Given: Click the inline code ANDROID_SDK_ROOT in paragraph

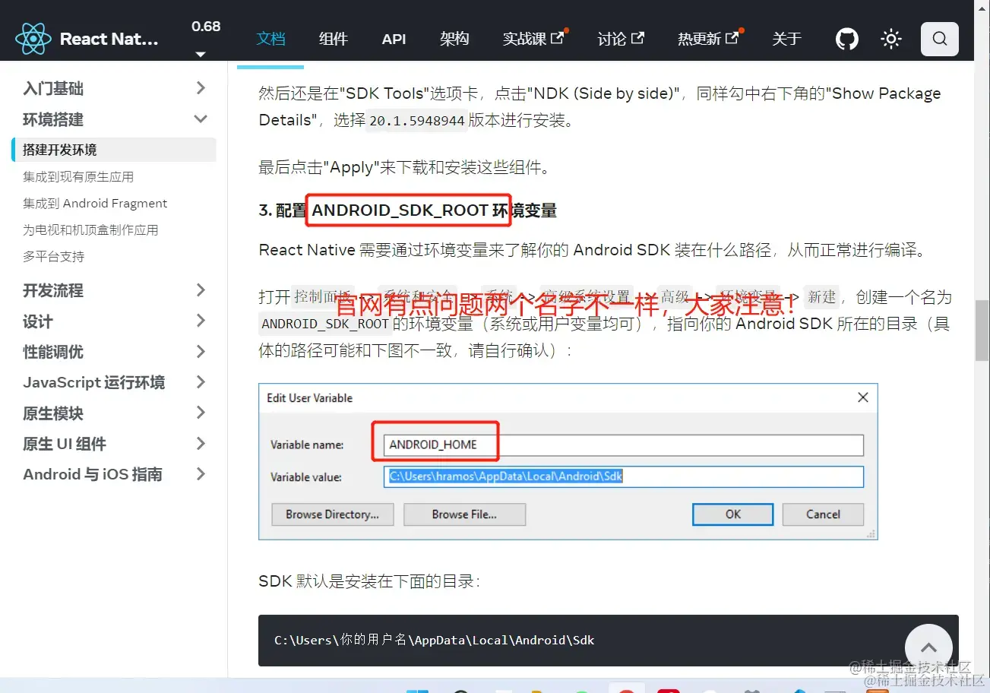Looking at the screenshot, I should click(325, 324).
